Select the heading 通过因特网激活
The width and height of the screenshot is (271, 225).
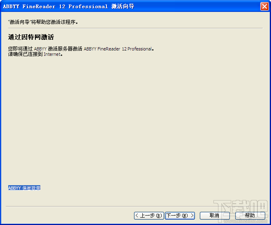pyautogui.click(x=31, y=37)
